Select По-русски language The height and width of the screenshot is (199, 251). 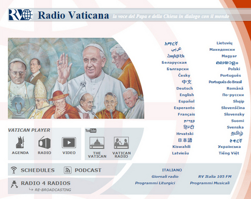click(233, 95)
